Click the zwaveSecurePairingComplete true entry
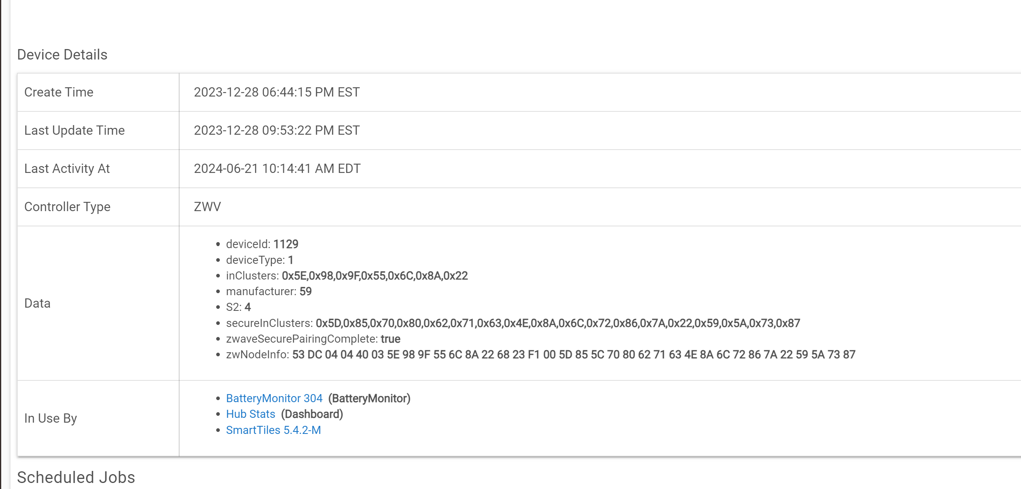This screenshot has height=489, width=1021. click(313, 339)
